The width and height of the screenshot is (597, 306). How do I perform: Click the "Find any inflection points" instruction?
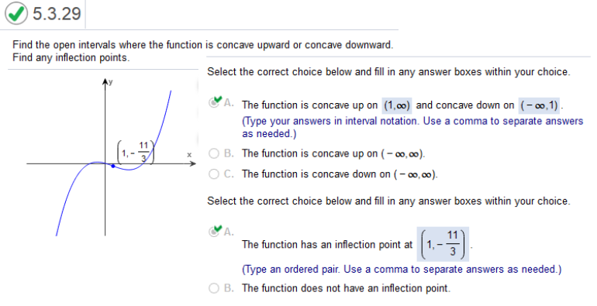(x=71, y=58)
